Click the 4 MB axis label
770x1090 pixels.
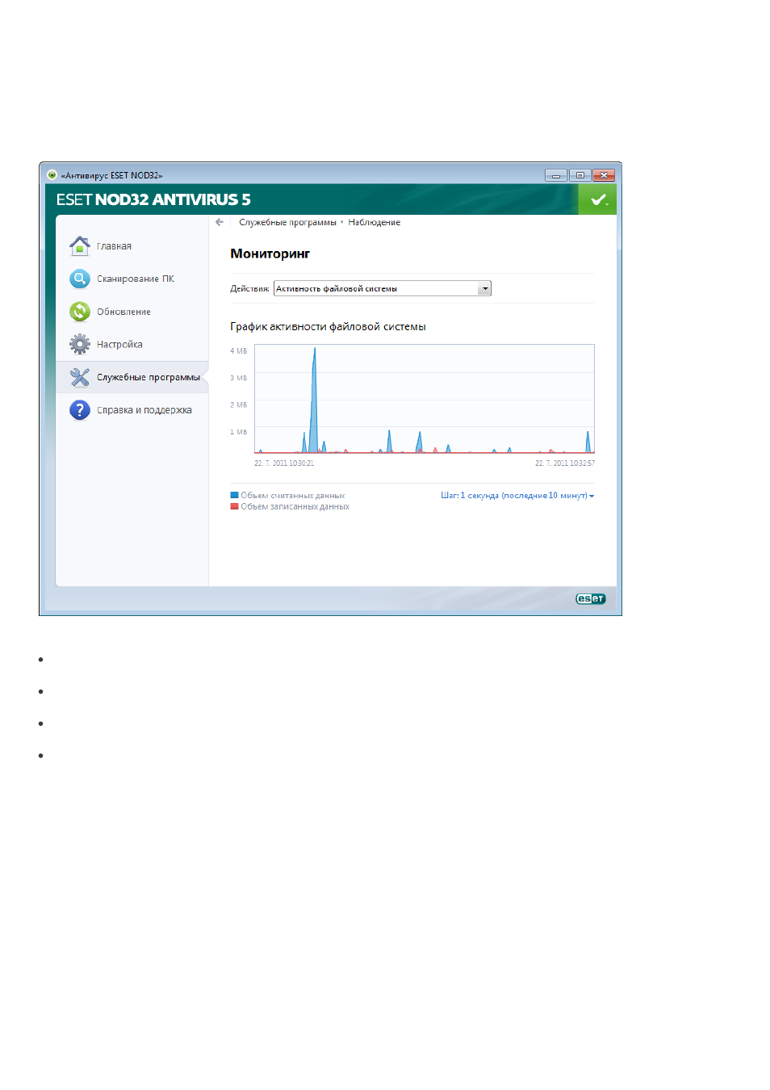pos(238,350)
